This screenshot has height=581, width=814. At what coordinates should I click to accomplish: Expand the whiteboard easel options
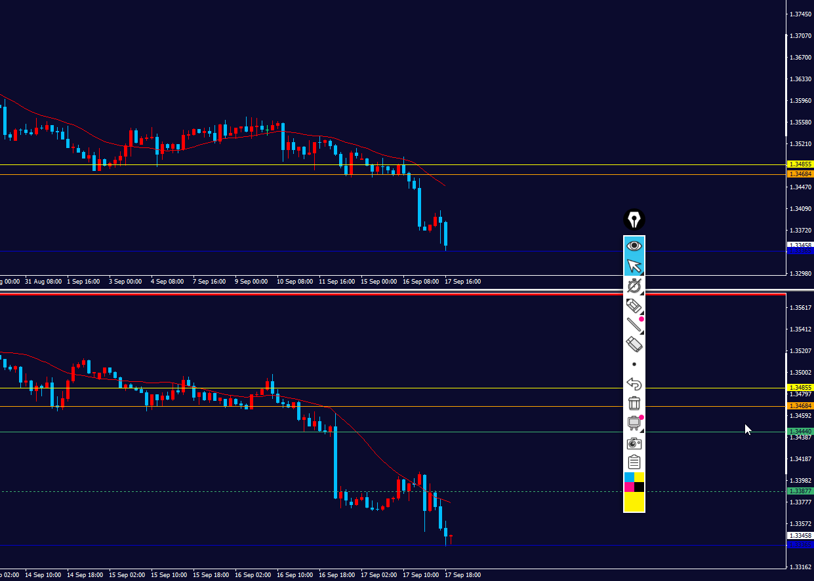coord(634,423)
